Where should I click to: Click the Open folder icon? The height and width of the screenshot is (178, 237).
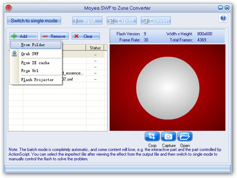[x=185, y=136]
